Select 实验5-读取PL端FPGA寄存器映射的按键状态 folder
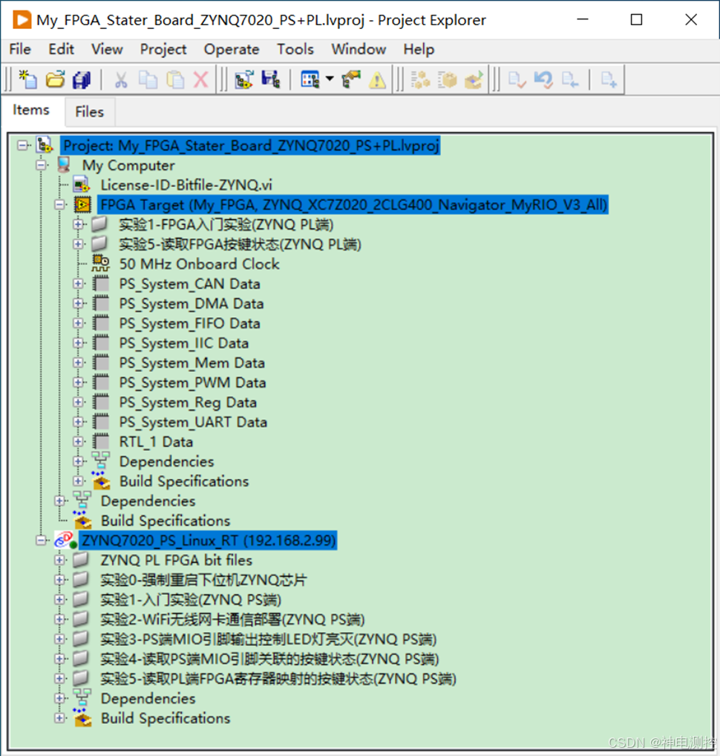 tap(278, 679)
